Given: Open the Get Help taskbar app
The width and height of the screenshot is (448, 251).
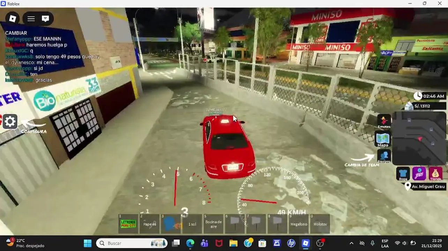Looking at the screenshot, I should [x=248, y=243].
